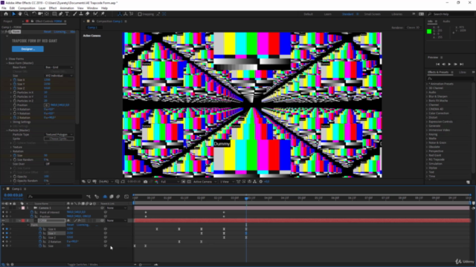Image resolution: width=476 pixels, height=267 pixels.
Task: Click the hide shy layers icon in the timeline
Action: 105,197
